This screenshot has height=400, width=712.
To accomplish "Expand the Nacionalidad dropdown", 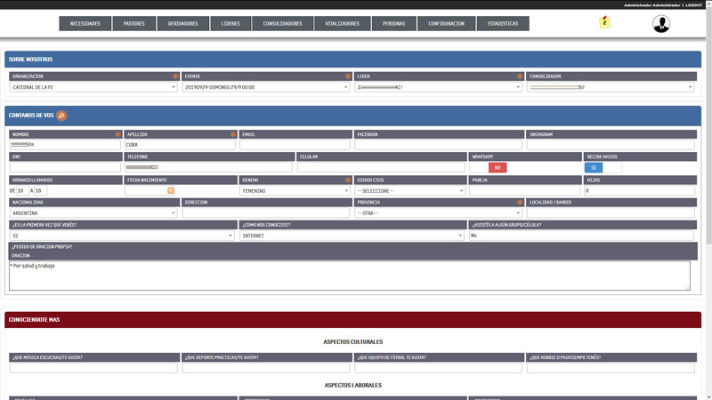I will point(93,213).
